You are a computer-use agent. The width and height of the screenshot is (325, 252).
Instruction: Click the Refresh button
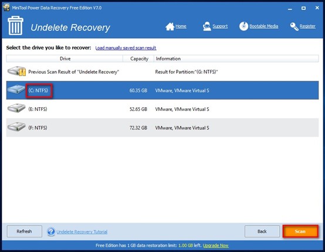coord(25,231)
